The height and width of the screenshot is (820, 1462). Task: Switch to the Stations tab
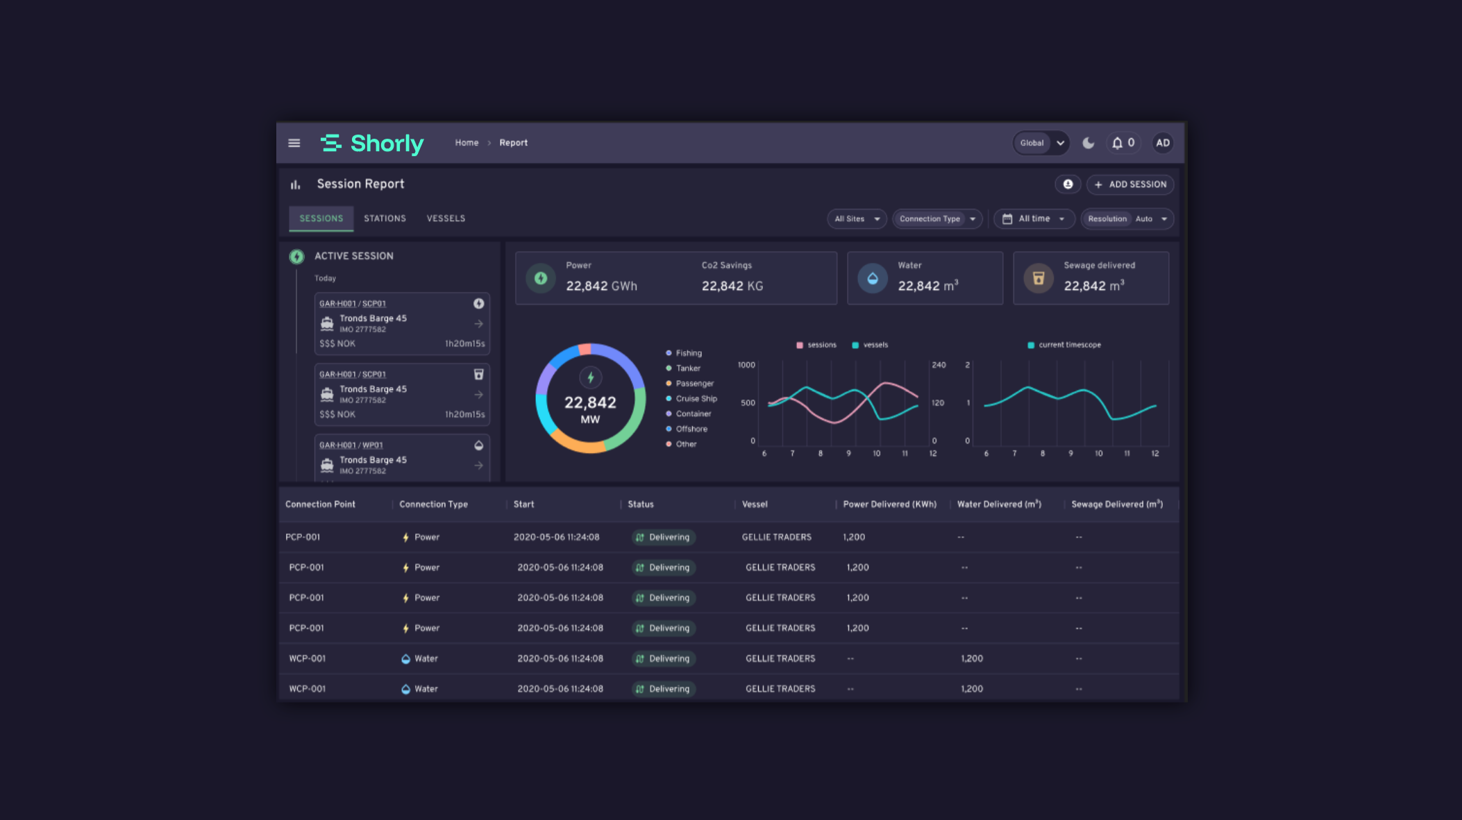[385, 219]
